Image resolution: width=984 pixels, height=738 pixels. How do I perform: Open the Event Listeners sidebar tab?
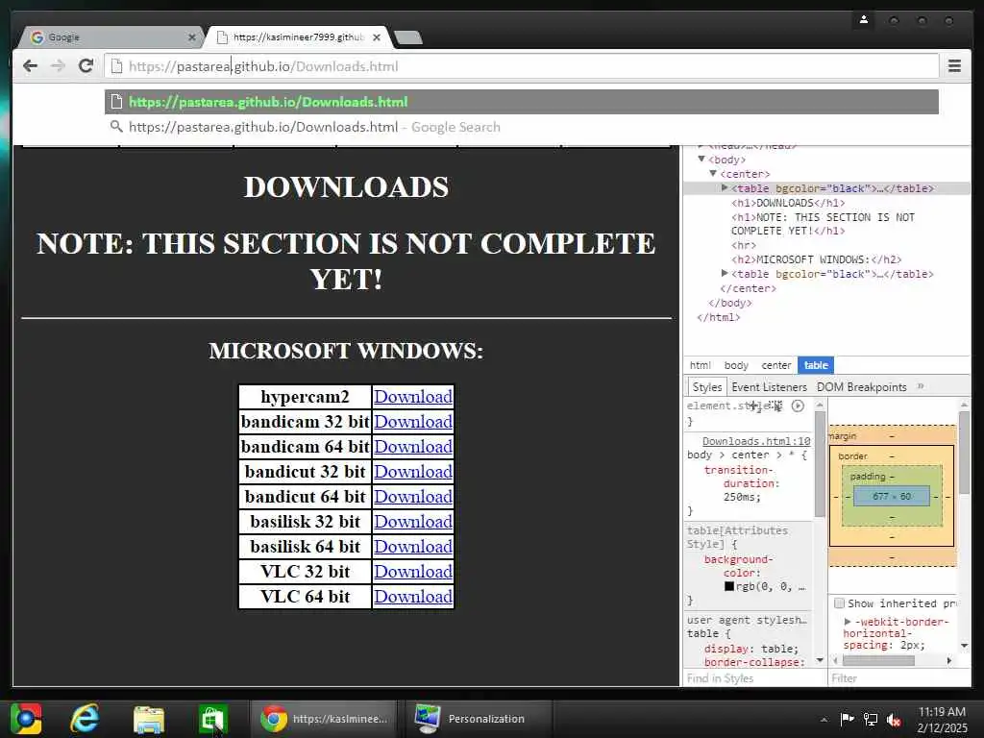769,386
